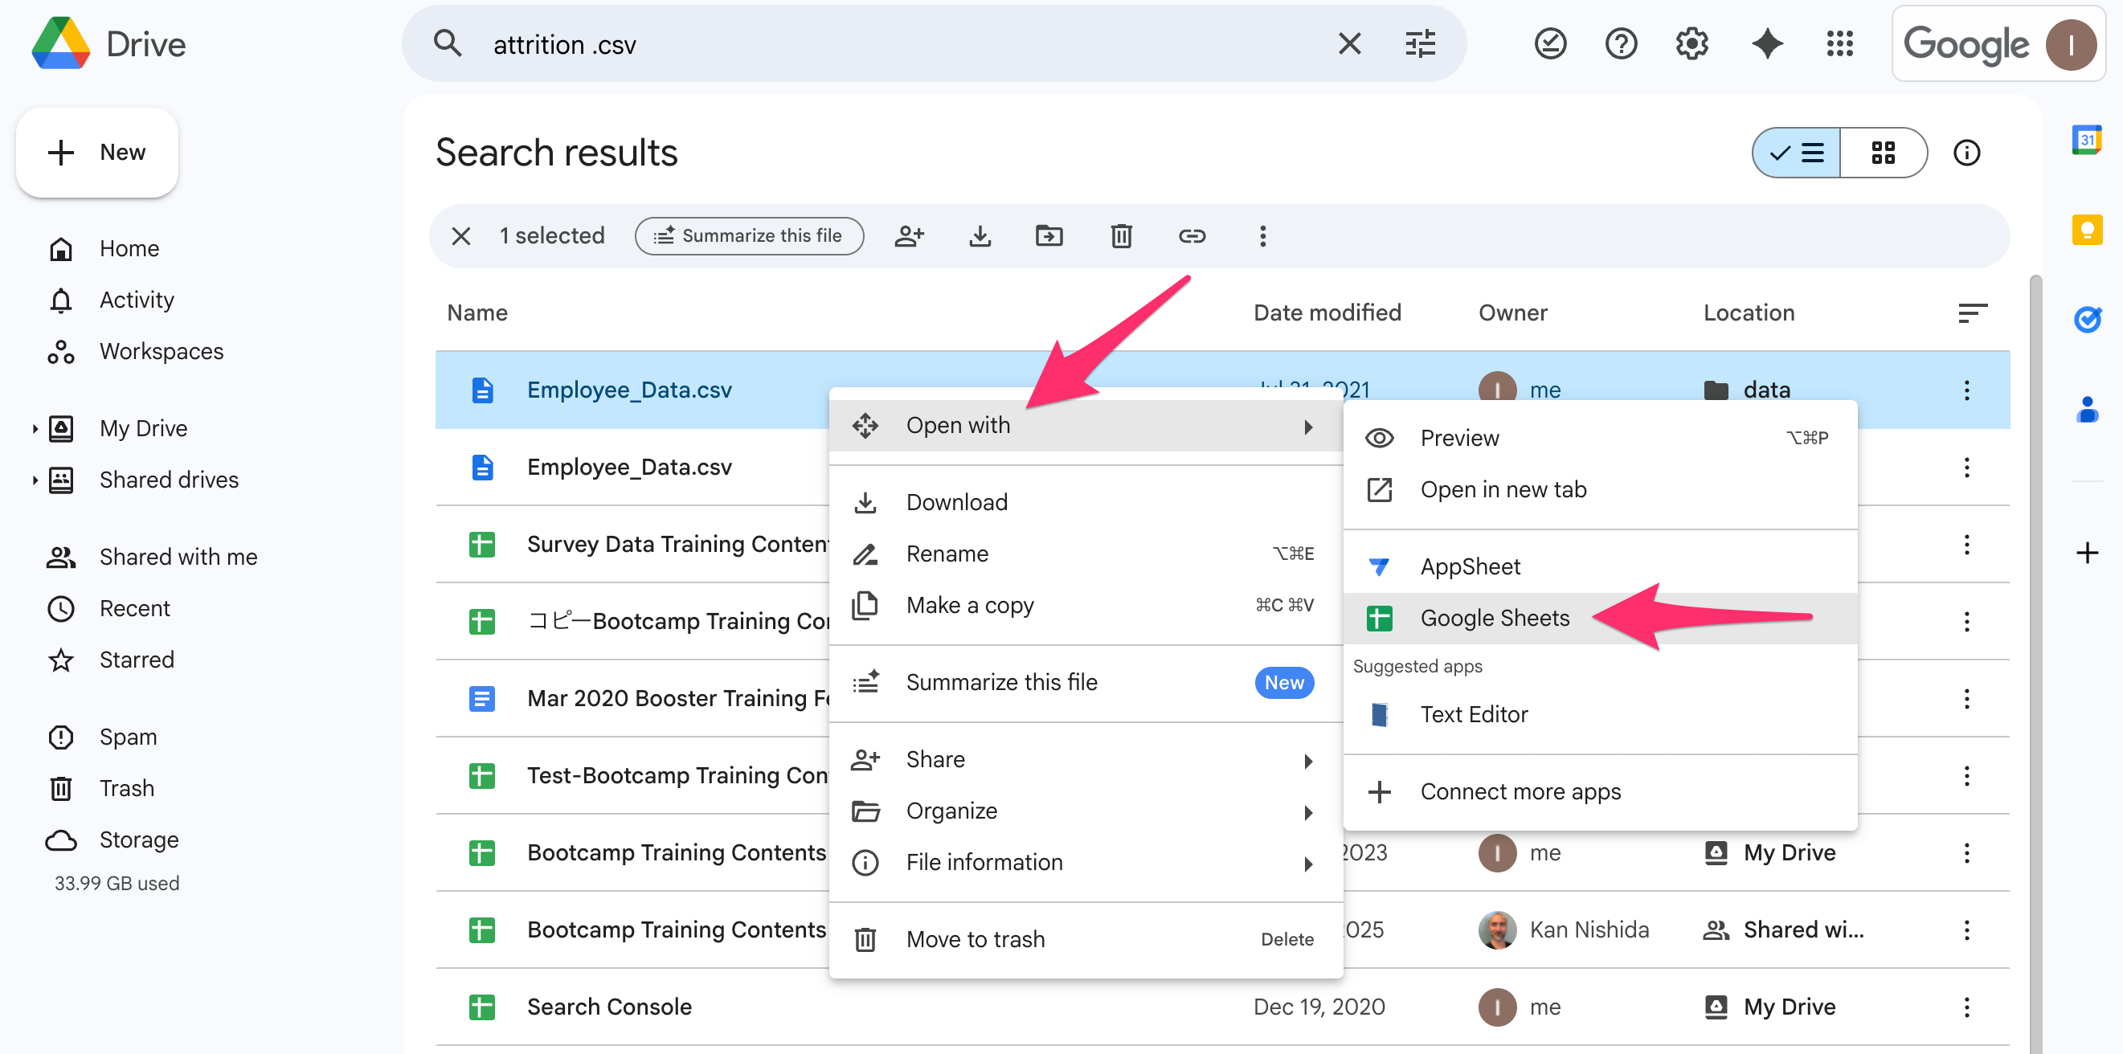Click the Summarize this file button
This screenshot has height=1054, width=2123.
click(x=748, y=236)
